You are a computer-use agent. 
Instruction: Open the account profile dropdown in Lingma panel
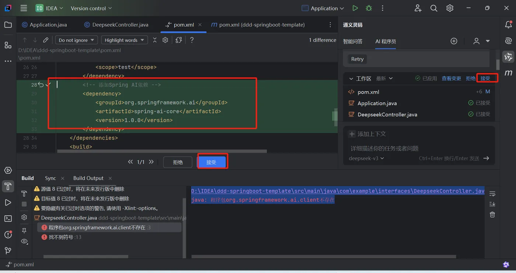coord(482,41)
